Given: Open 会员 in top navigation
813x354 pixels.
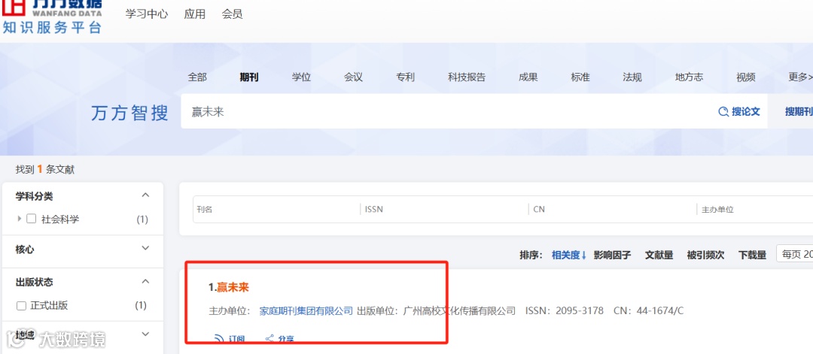Looking at the screenshot, I should pyautogui.click(x=233, y=14).
